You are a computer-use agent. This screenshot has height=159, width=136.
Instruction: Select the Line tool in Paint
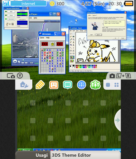click(x=71, y=48)
